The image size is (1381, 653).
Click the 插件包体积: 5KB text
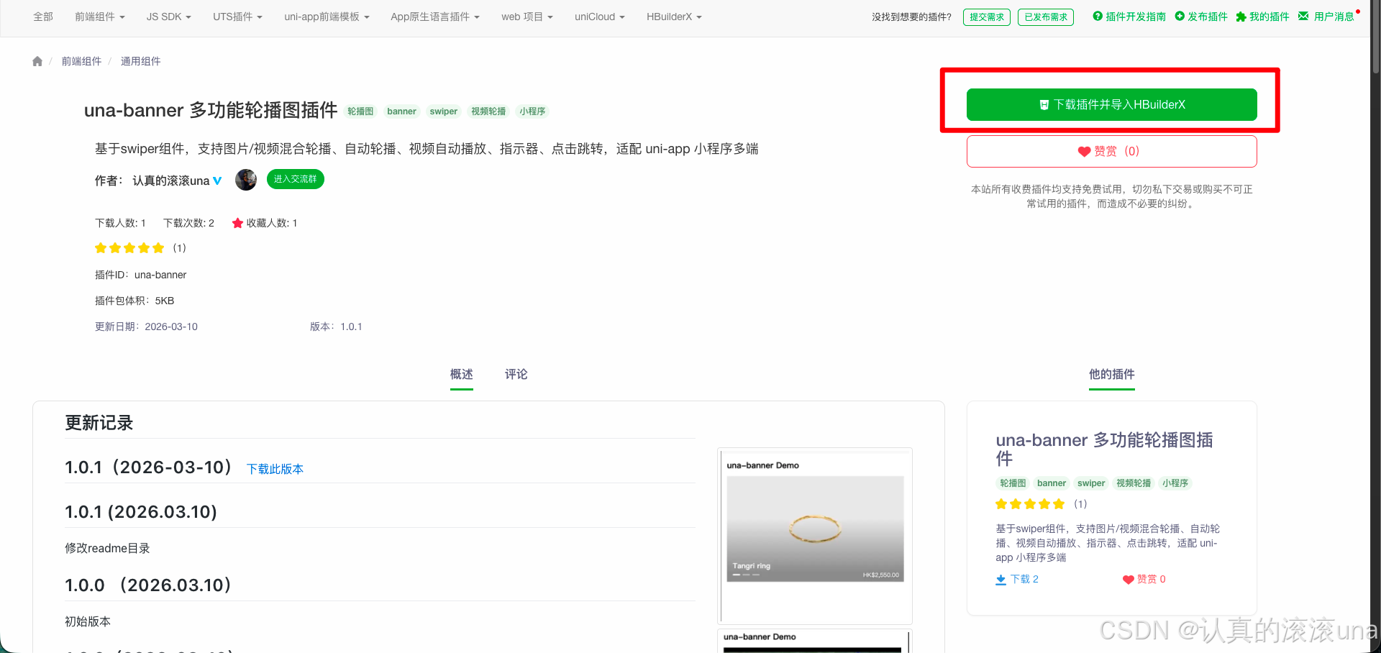coord(135,301)
